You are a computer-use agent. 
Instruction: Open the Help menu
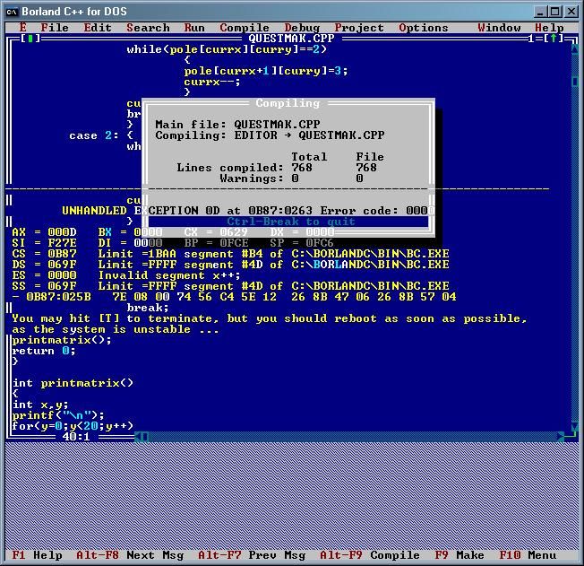[x=549, y=28]
